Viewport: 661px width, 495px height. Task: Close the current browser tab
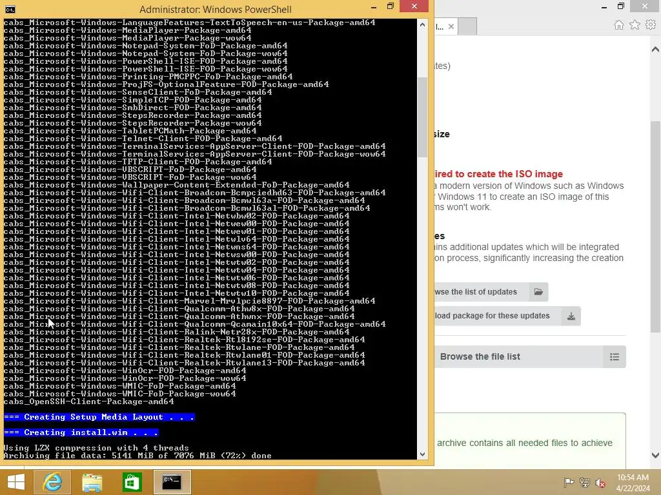point(451,26)
